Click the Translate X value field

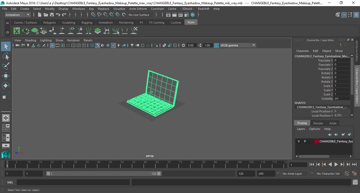pyautogui.click(x=342, y=60)
